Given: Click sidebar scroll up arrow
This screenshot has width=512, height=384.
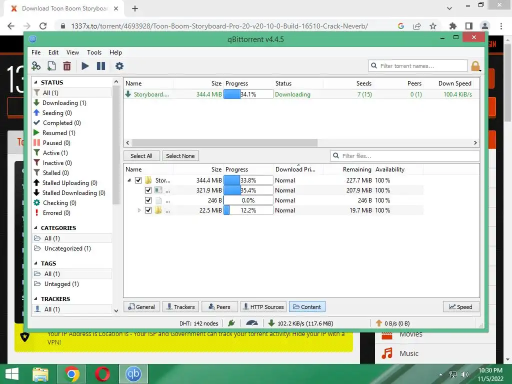Looking at the screenshot, I should pos(116,81).
